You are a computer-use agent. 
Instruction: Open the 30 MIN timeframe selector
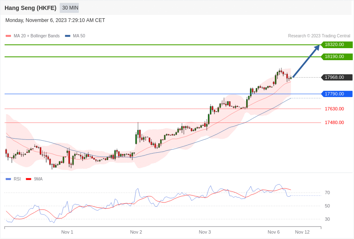(x=69, y=8)
